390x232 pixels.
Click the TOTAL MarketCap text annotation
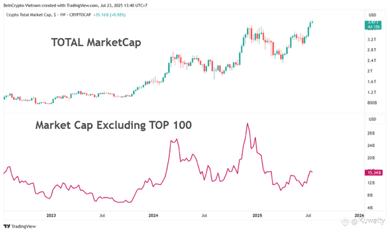tap(96, 43)
